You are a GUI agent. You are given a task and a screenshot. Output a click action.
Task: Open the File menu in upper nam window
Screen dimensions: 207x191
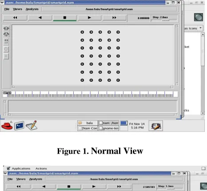[x=7, y=9]
